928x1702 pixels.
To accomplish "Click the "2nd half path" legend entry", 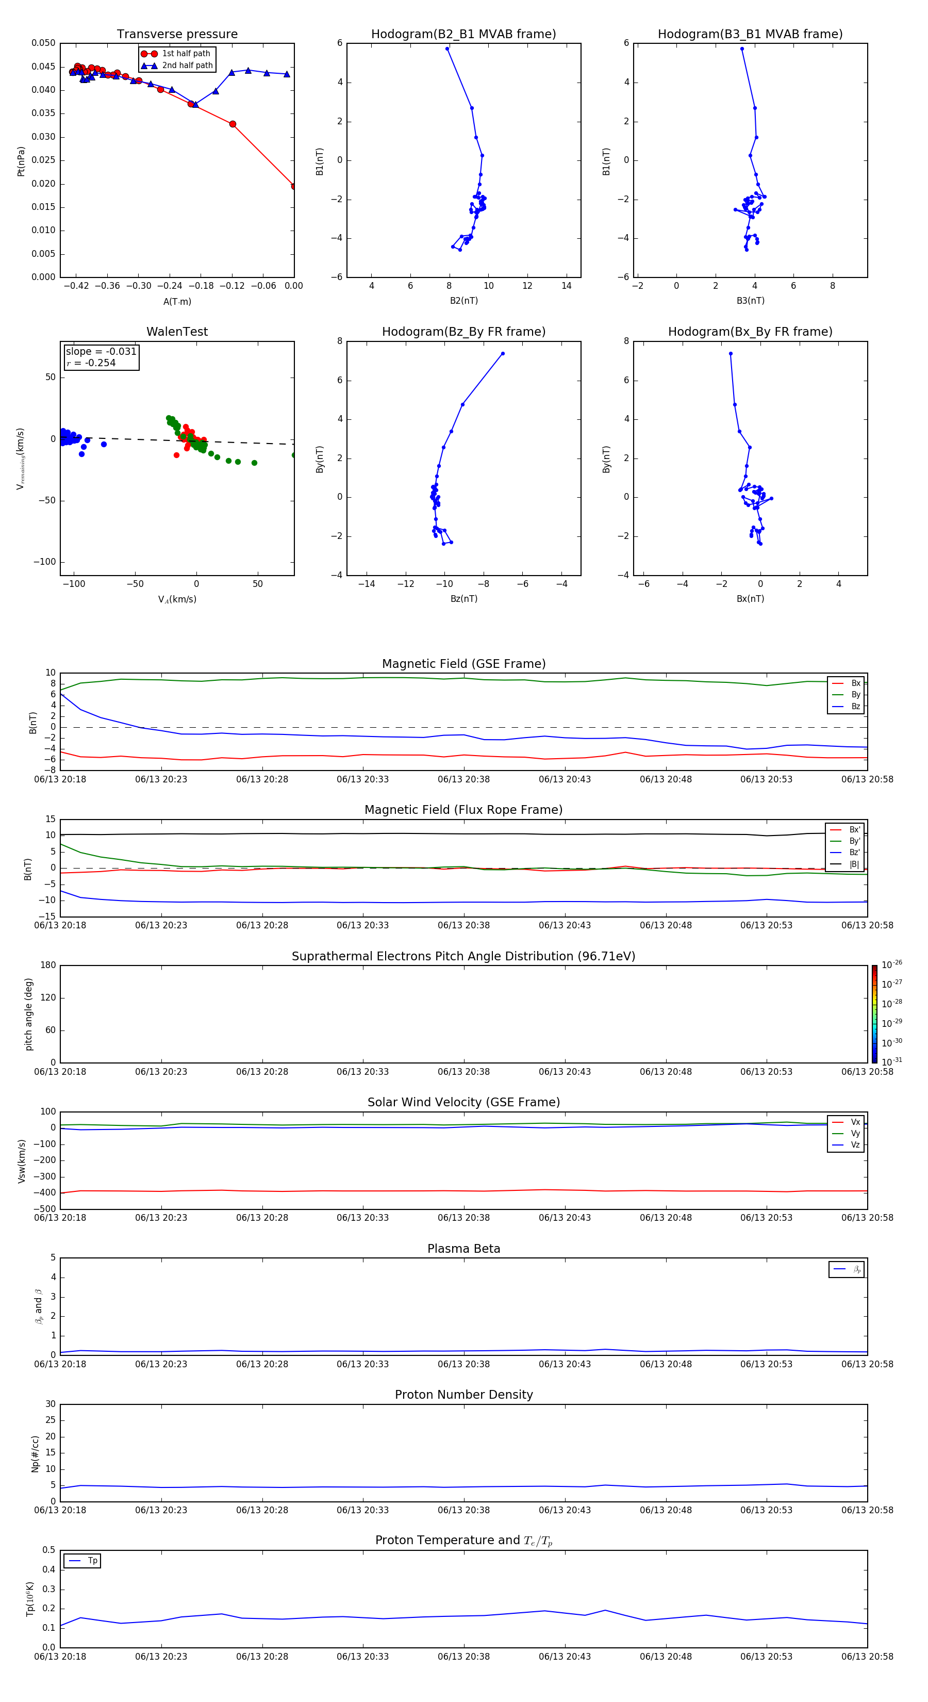I will point(176,66).
